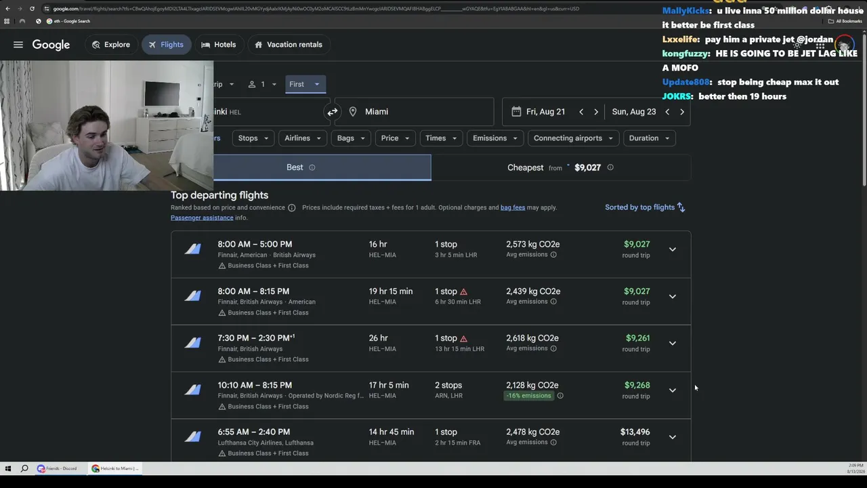Open the All Bookmarks folder
867x488 pixels.
[845, 21]
